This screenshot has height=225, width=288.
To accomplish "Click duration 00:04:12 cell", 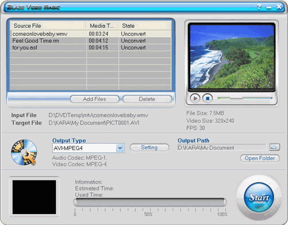I will pos(98,41).
